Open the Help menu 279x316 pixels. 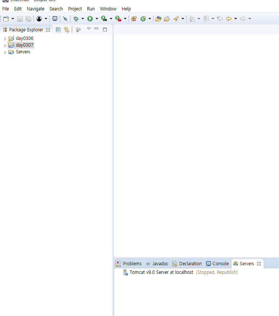[126, 9]
